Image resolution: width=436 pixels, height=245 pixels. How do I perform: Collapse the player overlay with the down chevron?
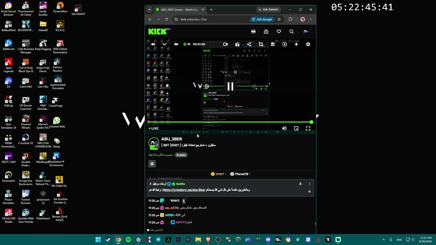(165, 44)
